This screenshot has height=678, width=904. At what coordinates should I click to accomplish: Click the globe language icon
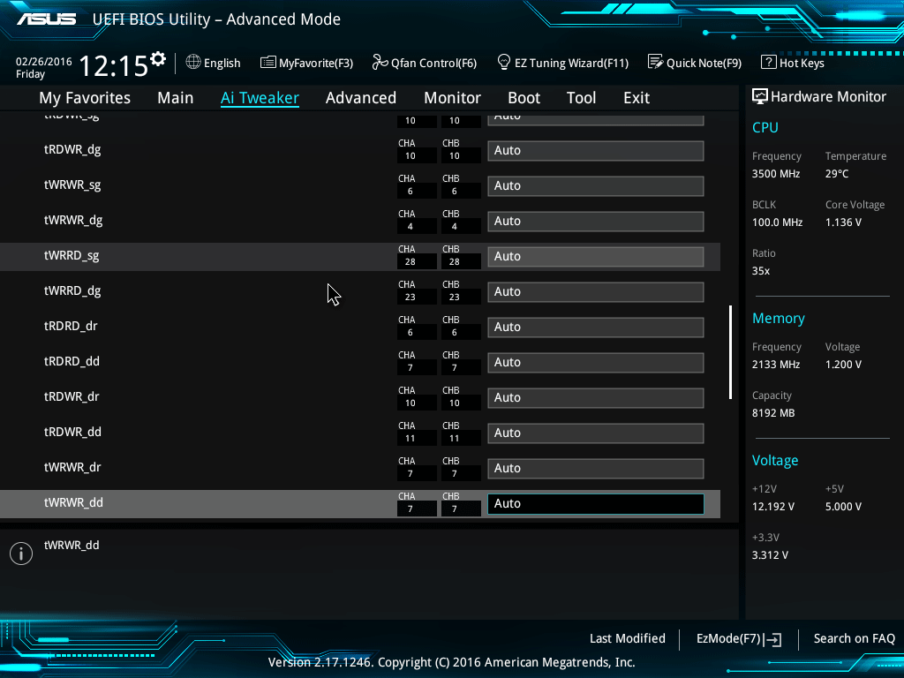193,63
